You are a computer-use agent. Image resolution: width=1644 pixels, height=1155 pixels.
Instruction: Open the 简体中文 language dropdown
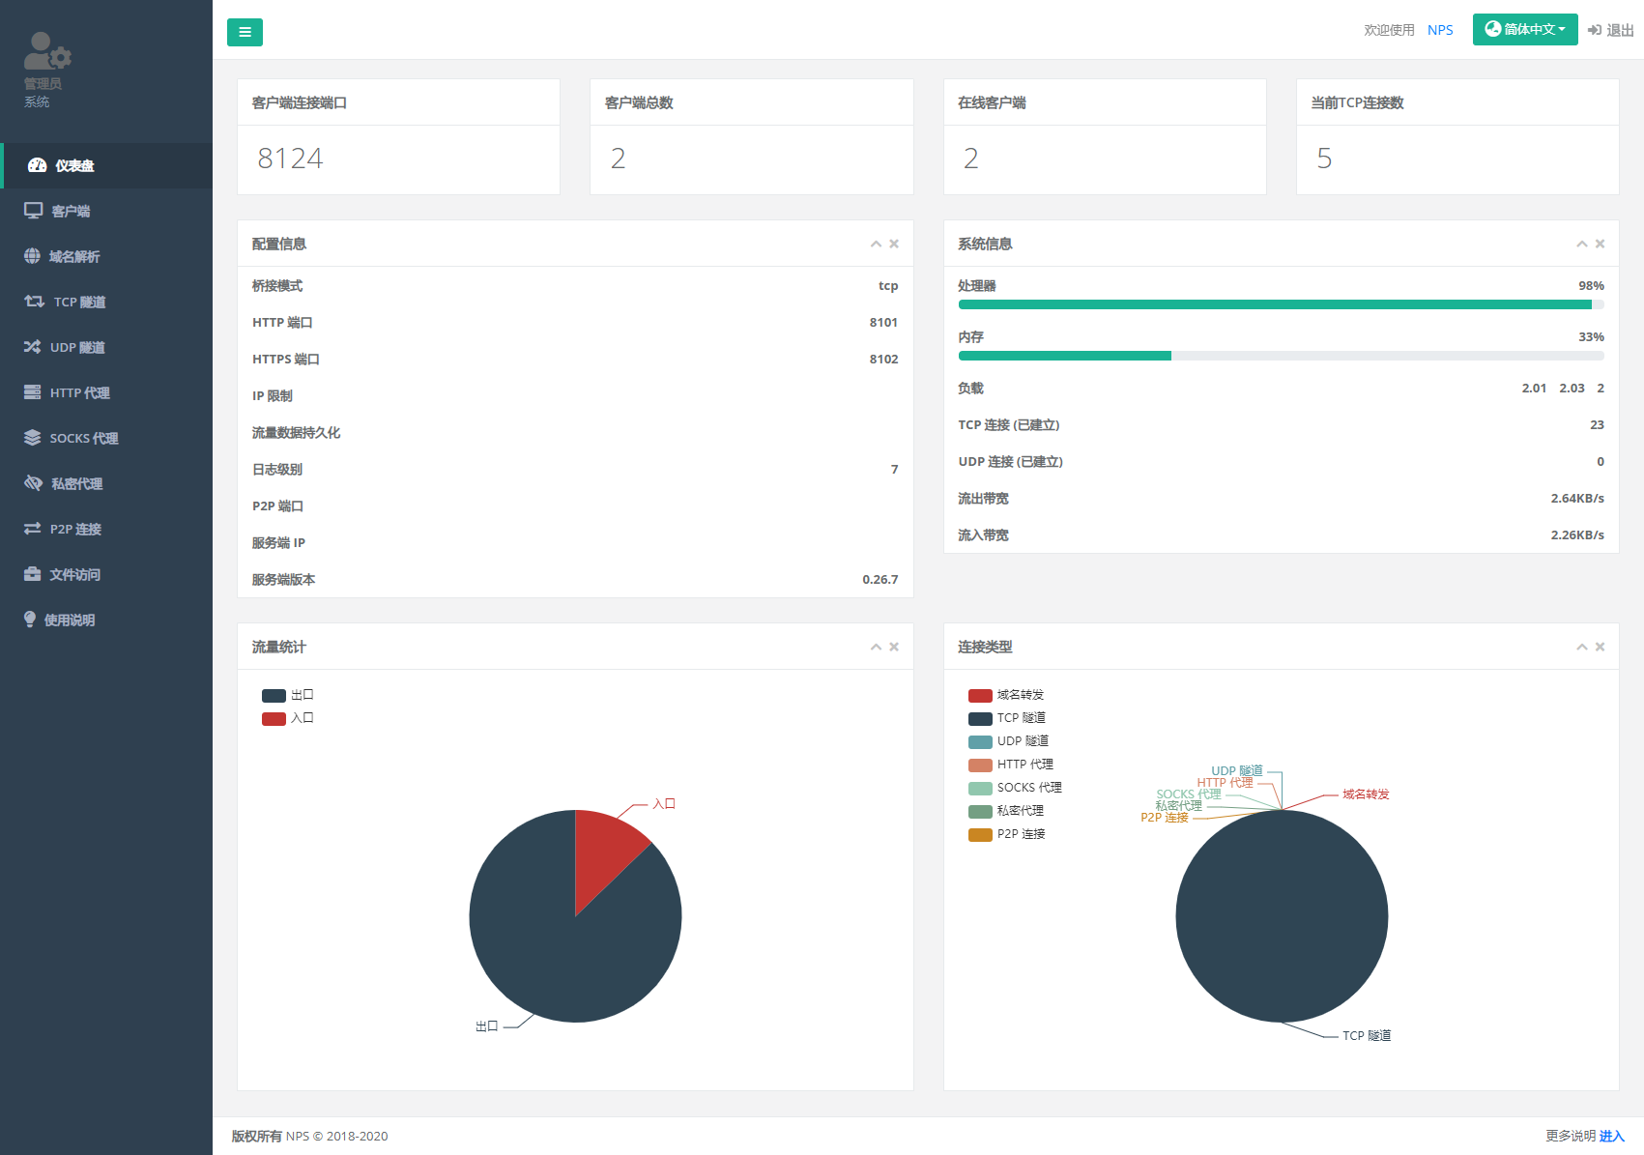coord(1524,29)
